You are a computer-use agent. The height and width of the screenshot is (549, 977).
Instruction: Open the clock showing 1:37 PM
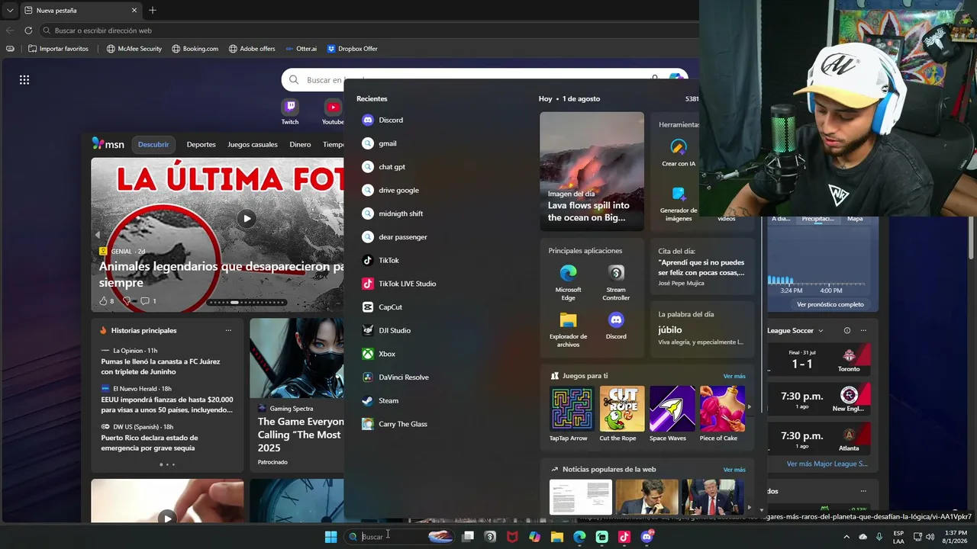click(956, 537)
